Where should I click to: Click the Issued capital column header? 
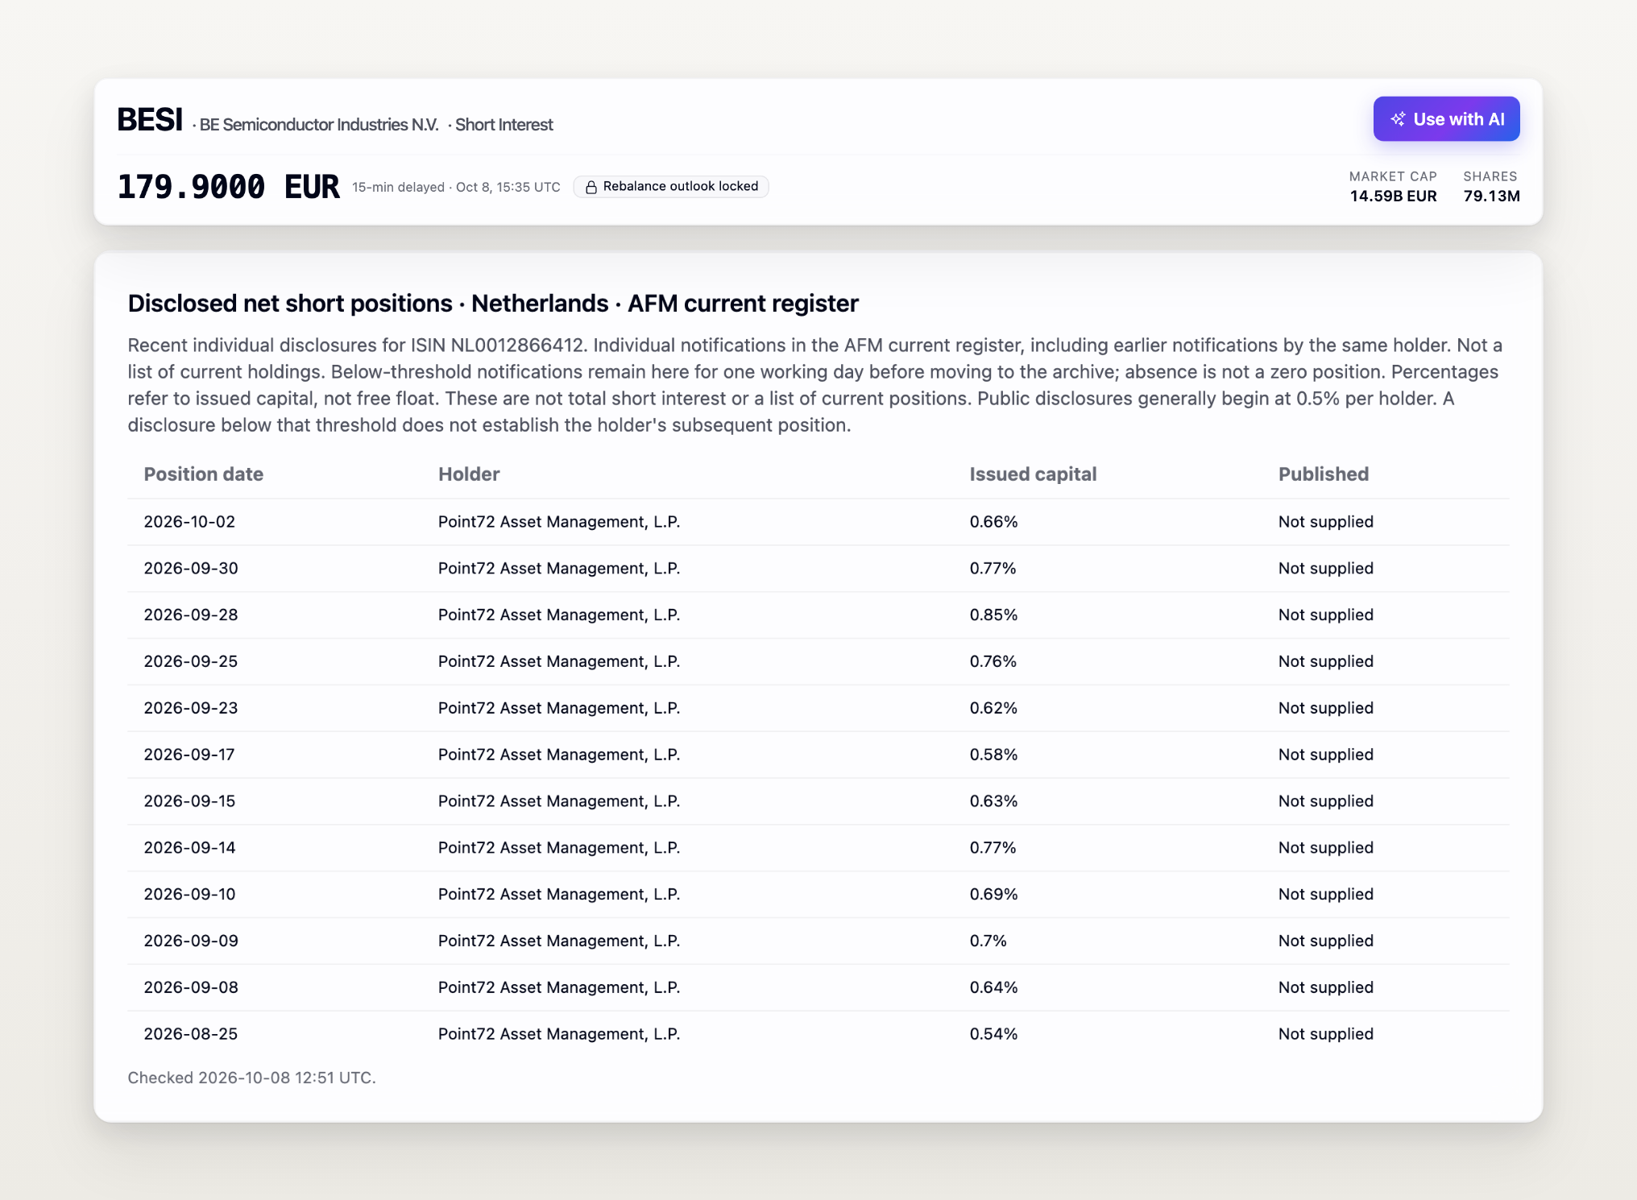pos(1033,474)
